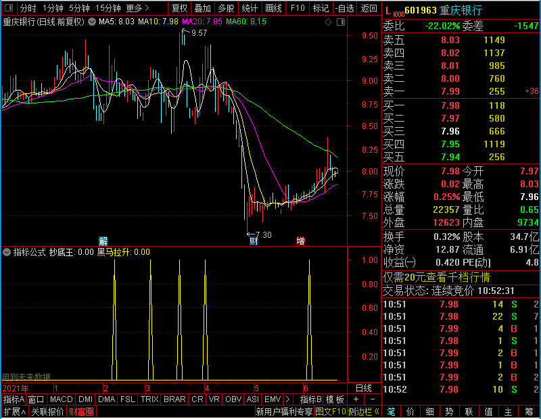541x419 pixels.
Task: Select the 笔 tab in the side panel
Action: (x=391, y=412)
